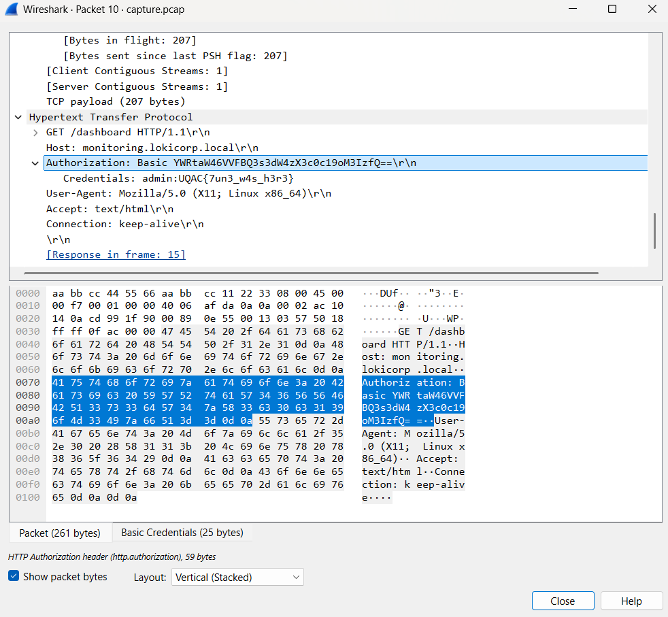Click ASCII text 'lokicorp' in bytes pane
The width and height of the screenshot is (668, 617).
point(386,369)
